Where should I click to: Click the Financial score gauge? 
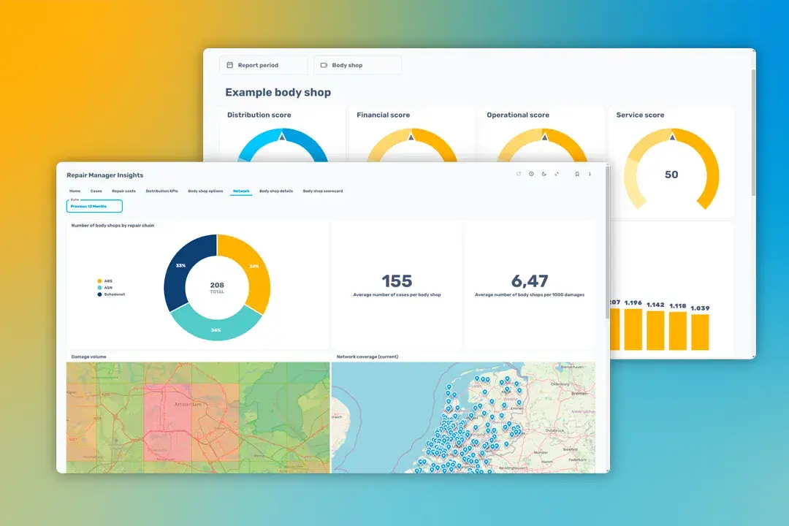point(411,145)
